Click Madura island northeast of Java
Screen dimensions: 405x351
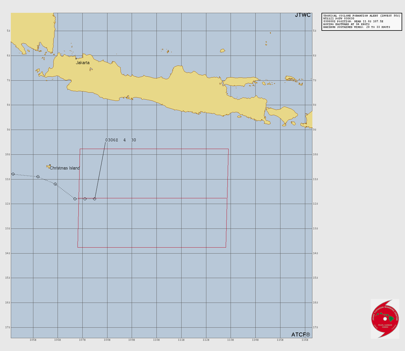point(241,81)
